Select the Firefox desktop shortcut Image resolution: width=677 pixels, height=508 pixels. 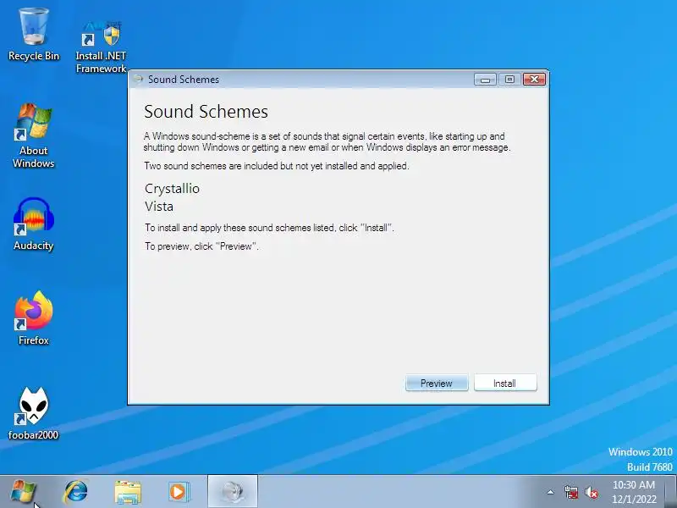coord(34,318)
